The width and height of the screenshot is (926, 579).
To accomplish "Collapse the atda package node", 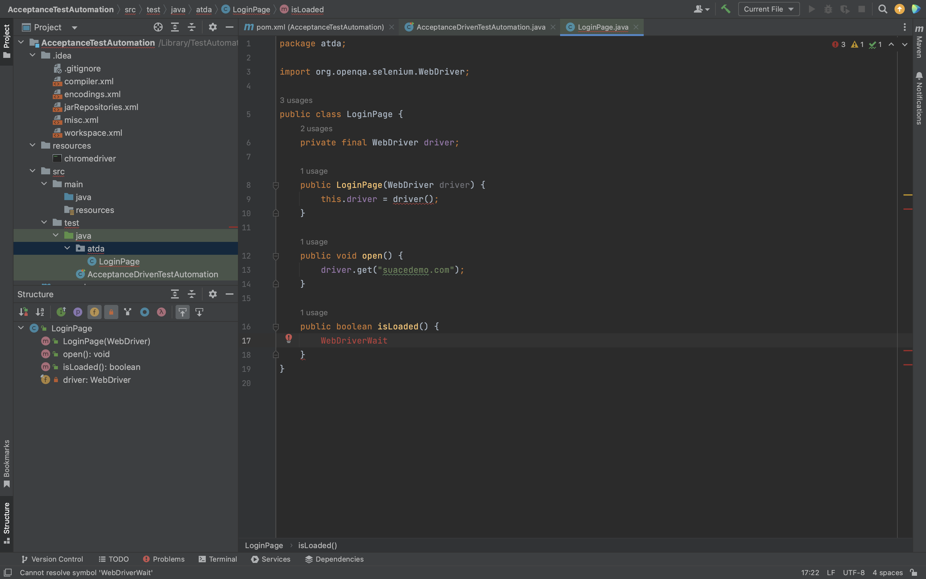I will tap(67, 248).
